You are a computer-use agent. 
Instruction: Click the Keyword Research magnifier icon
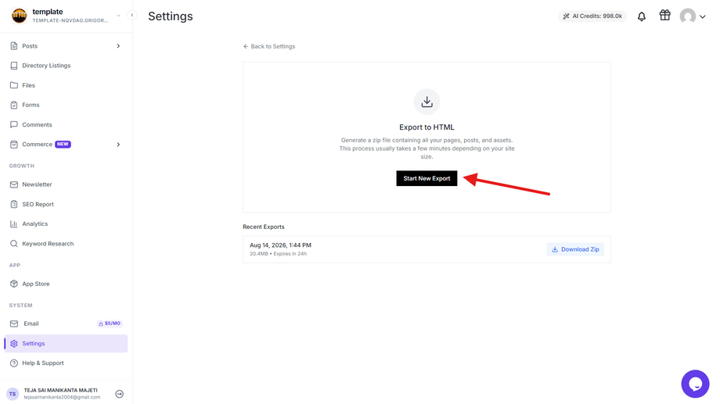14,244
